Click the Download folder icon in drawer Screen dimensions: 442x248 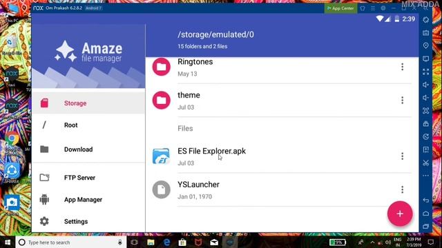[44, 149]
